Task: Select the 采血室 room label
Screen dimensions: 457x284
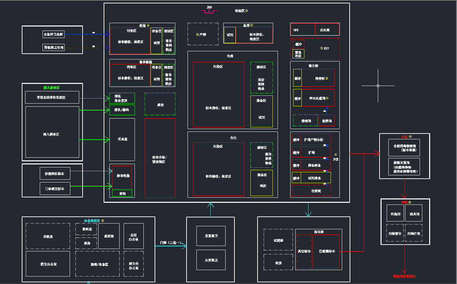Action: 122,139
